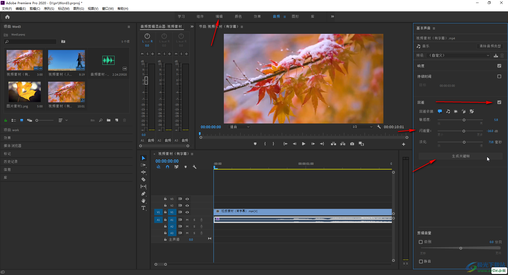Duck against sound effects icon
This screenshot has height=275, width=508.
[456, 111]
